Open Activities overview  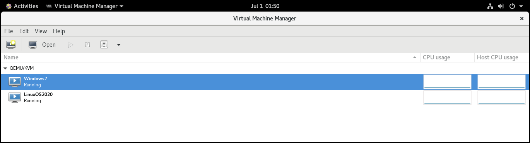pyautogui.click(x=22, y=6)
